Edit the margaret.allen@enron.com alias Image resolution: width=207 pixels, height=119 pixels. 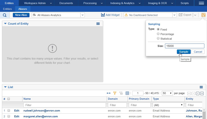tap(17, 116)
